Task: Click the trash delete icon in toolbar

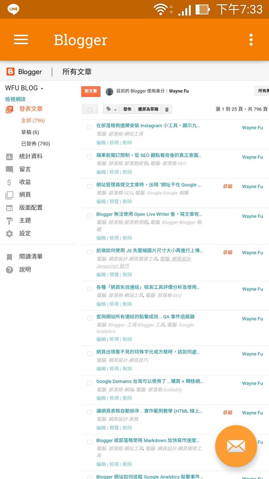Action: point(167,109)
